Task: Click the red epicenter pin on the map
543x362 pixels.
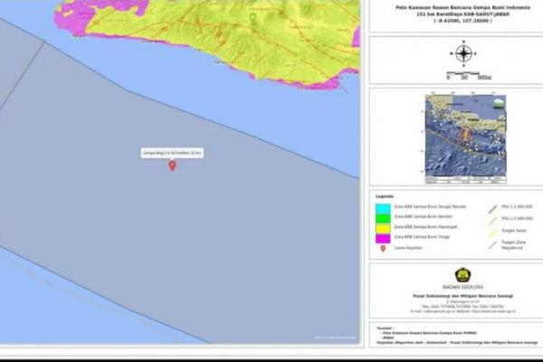Action: [172, 166]
